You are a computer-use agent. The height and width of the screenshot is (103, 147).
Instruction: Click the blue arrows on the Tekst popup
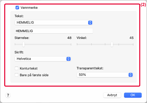coord(90,23)
